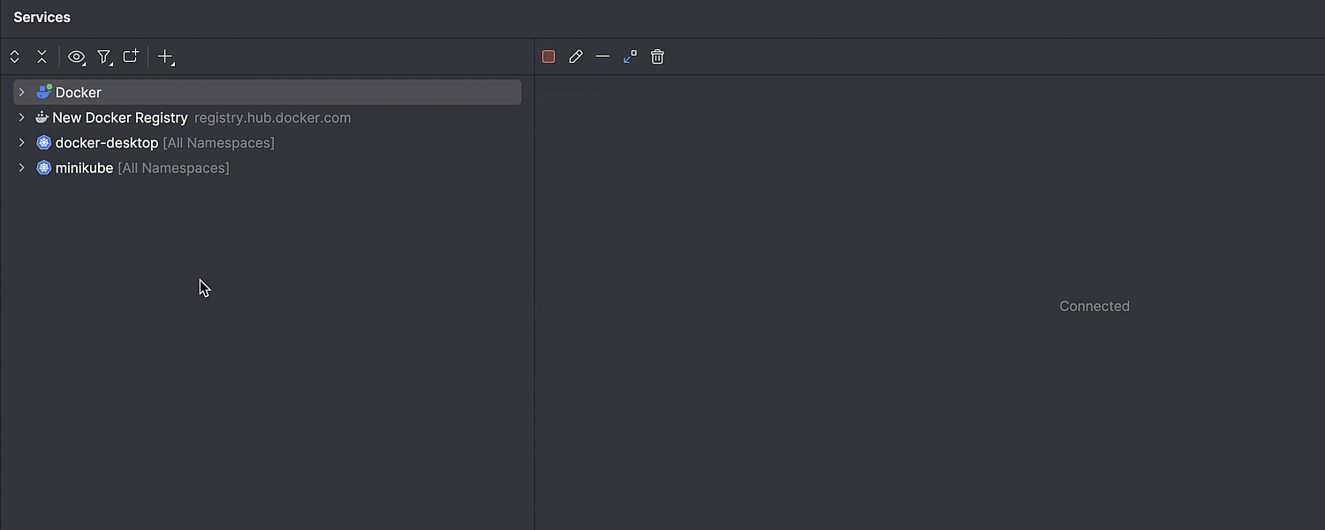Click the trash Delete icon
This screenshot has width=1325, height=530.
coord(657,57)
